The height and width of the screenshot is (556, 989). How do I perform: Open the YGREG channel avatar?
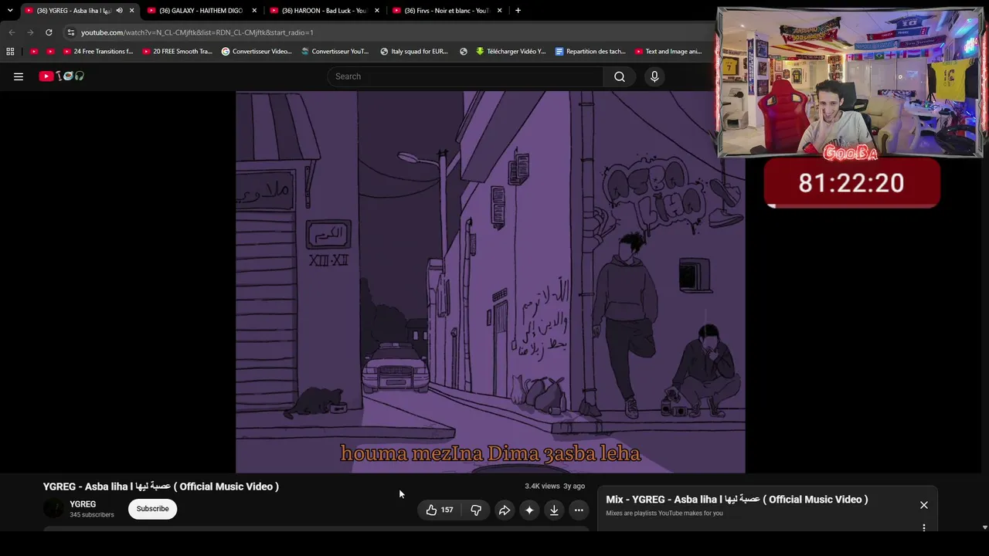click(x=54, y=509)
